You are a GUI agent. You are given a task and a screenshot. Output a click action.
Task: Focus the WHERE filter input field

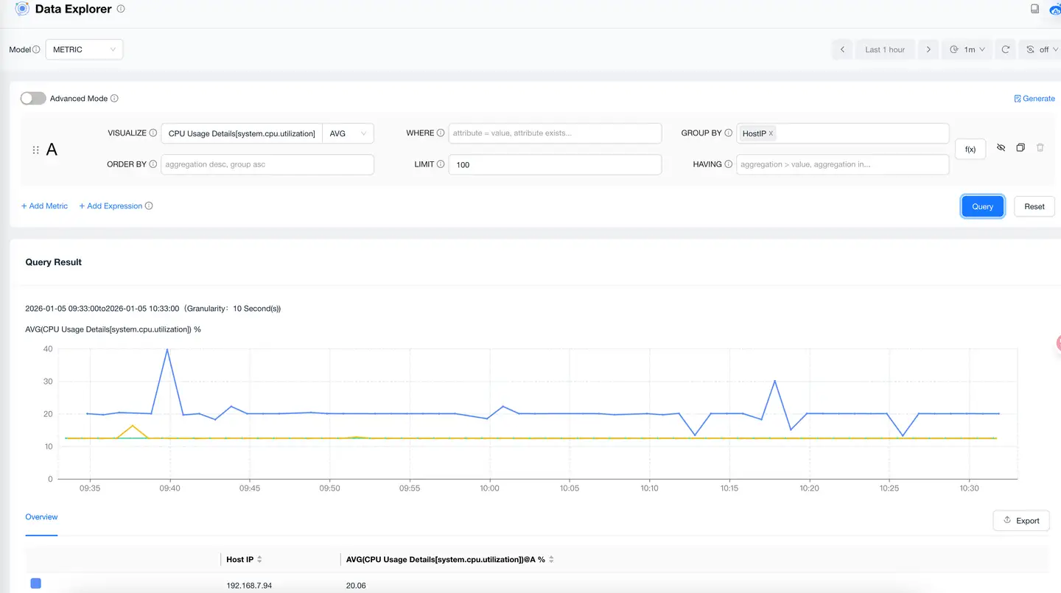click(x=555, y=133)
